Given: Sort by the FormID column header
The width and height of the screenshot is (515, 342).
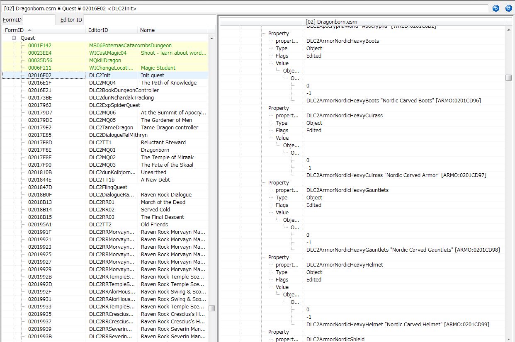Looking at the screenshot, I should 44,30.
